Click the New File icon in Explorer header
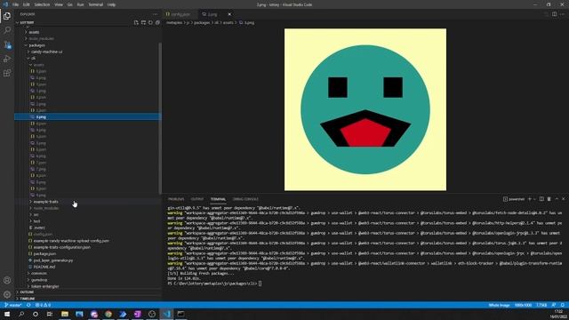 (136, 22)
